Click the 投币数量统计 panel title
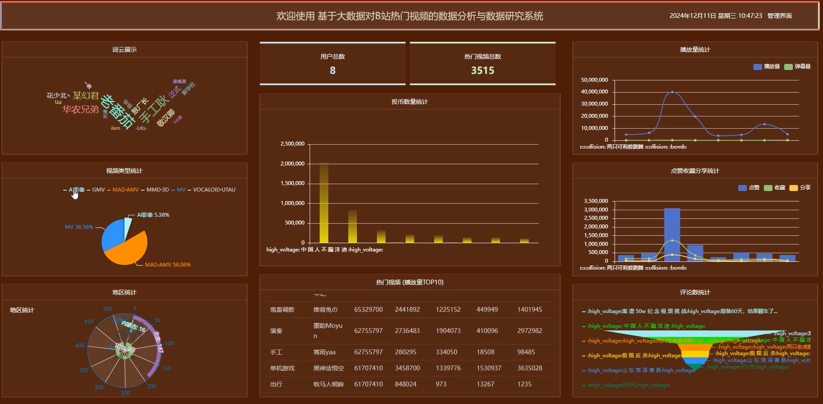 click(x=410, y=102)
